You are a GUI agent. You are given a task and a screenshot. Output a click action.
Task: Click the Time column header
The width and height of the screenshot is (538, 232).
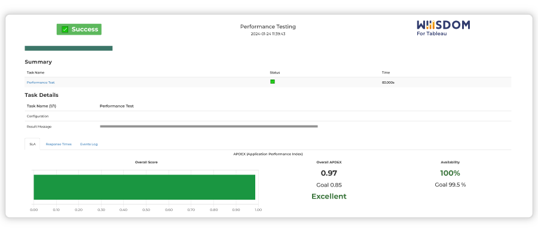[x=386, y=72]
